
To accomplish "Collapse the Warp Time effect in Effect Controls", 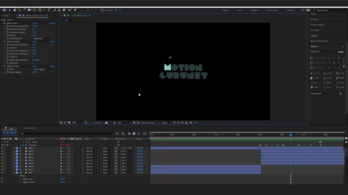I will (x=2, y=23).
